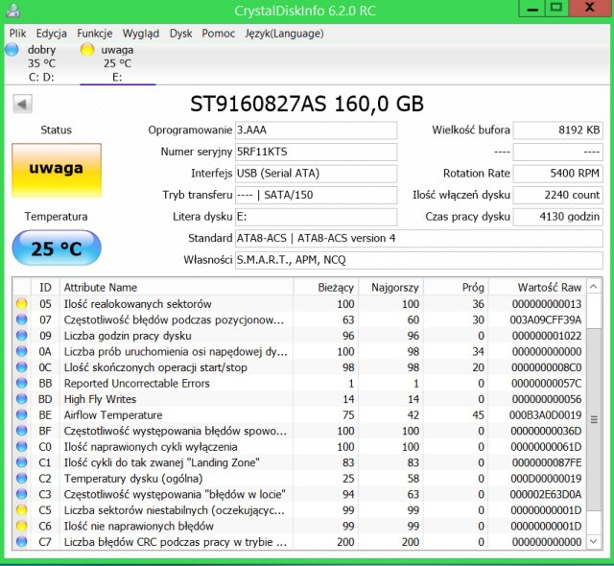Click the blue status orb for disk C: D:

(x=12, y=50)
